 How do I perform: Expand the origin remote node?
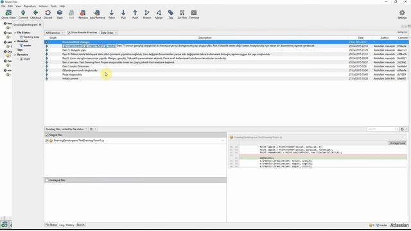click(18, 59)
